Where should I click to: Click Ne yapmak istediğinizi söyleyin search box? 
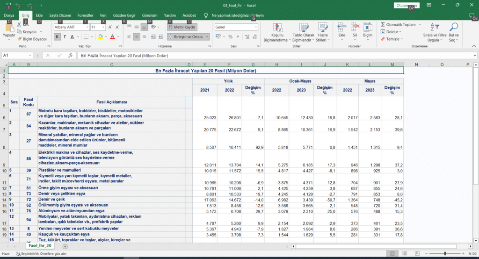[237, 15]
